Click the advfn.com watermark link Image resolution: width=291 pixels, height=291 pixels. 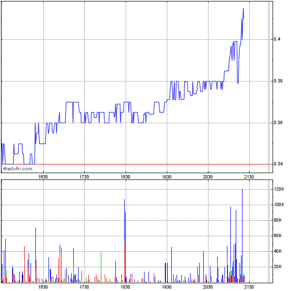point(17,169)
